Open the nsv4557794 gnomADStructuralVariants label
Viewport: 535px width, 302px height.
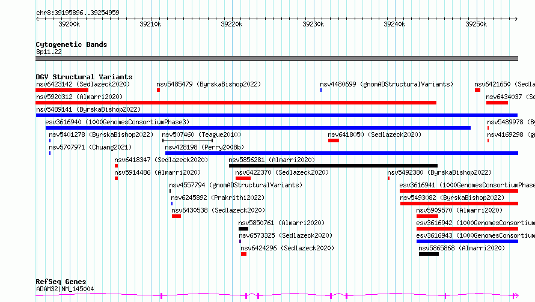point(236,185)
